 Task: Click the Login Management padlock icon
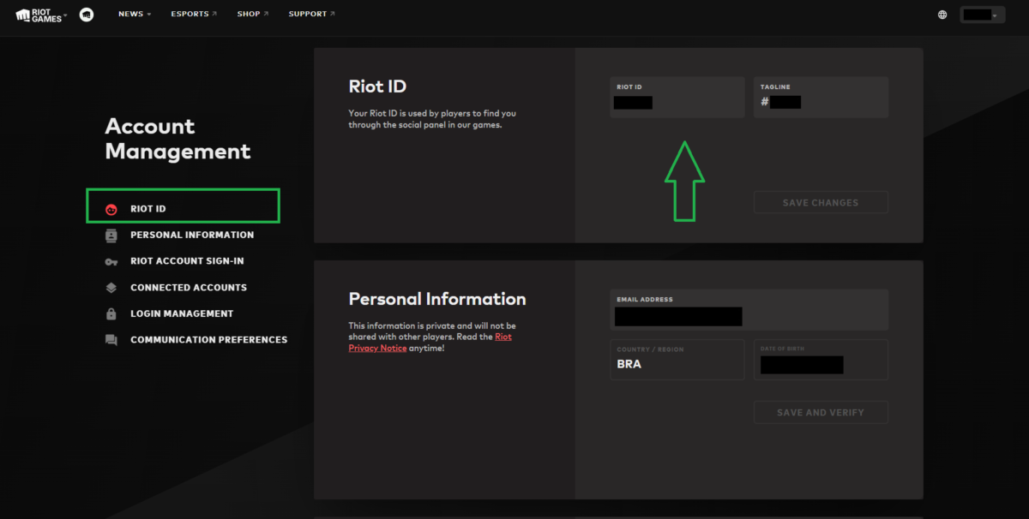(x=111, y=314)
